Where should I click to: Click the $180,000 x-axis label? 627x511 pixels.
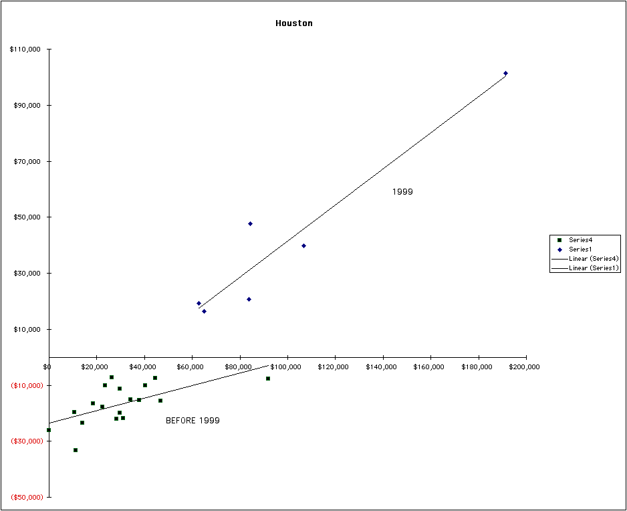pos(477,367)
